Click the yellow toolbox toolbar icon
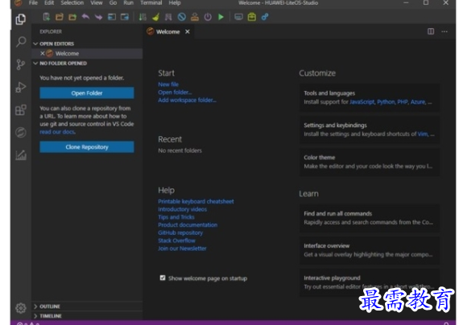Image resolution: width=459 pixels, height=325 pixels. tap(252, 17)
